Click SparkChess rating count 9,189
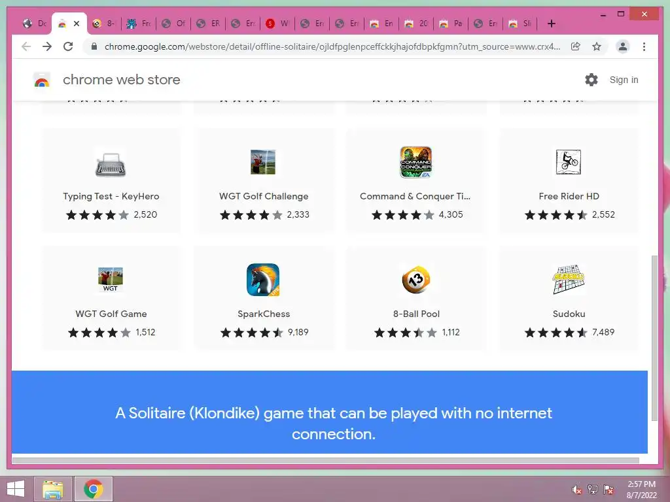 [x=298, y=332]
